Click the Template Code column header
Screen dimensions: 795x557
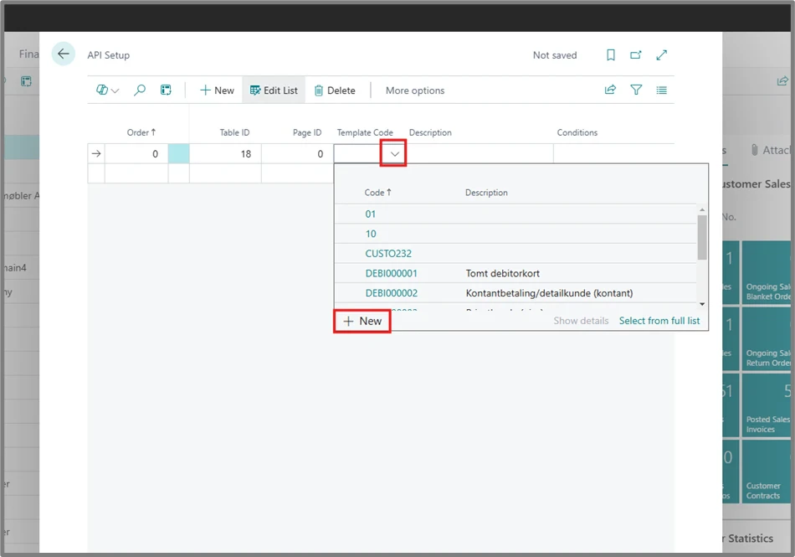tap(365, 132)
